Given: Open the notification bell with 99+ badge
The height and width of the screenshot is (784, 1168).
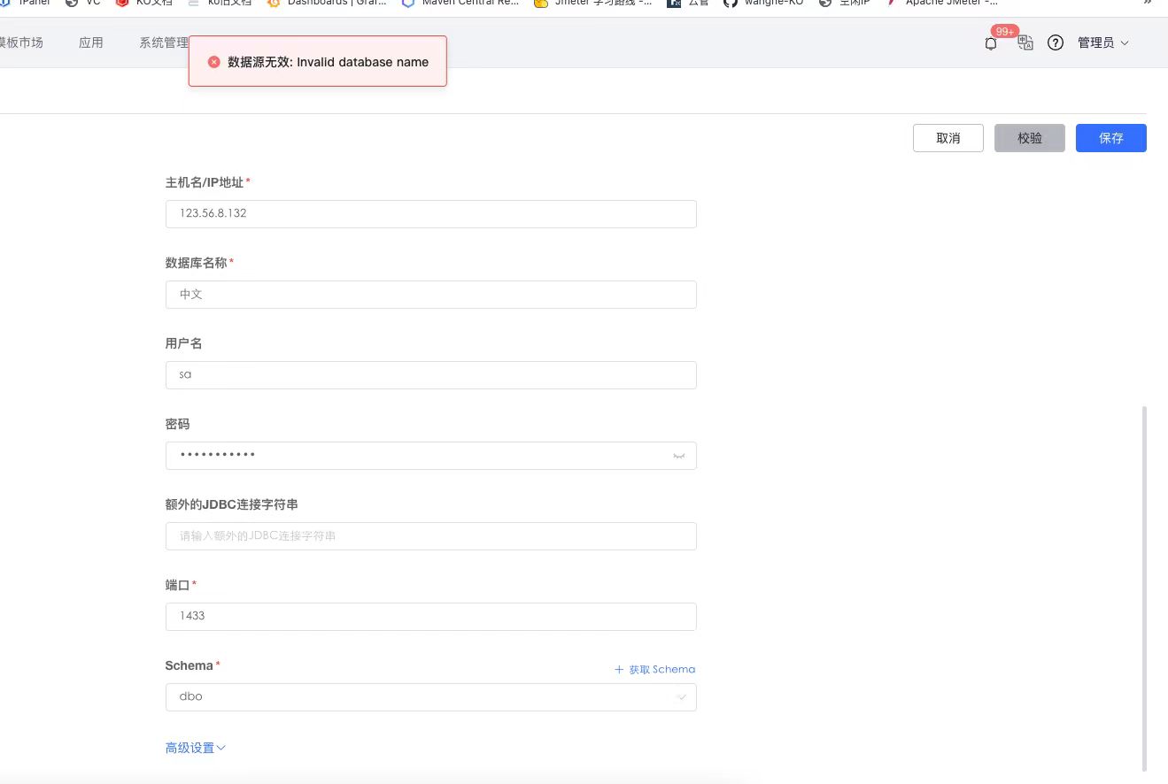Looking at the screenshot, I should [x=990, y=43].
